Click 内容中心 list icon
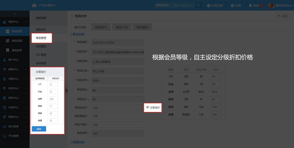The height and width of the screenshot is (148, 294). pos(5,107)
